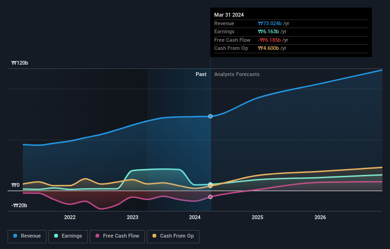Click the Free Cash Flow value -₩6.185b

(x=269, y=40)
